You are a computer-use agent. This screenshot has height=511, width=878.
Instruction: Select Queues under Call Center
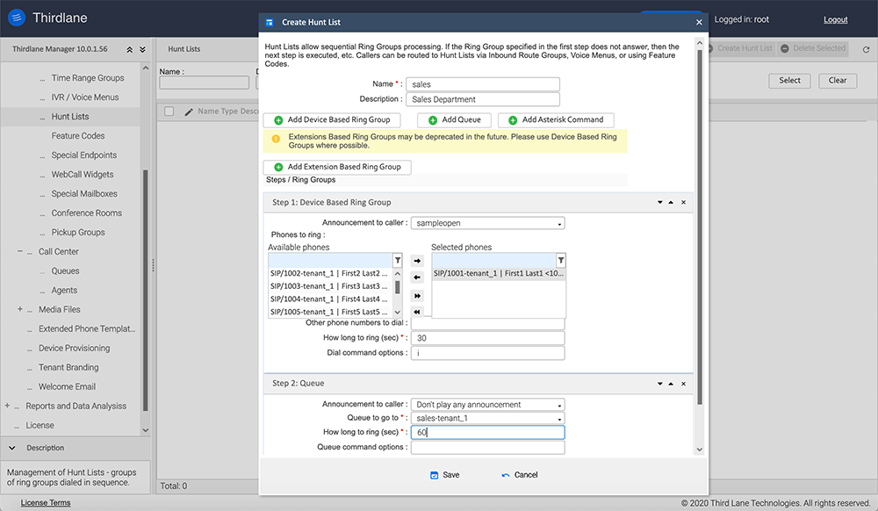pyautogui.click(x=65, y=271)
